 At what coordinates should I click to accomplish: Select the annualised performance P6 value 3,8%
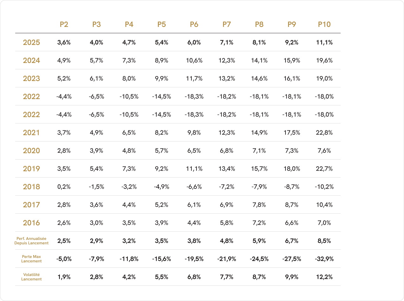point(194,241)
